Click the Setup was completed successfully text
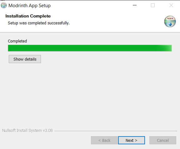This screenshot has height=149, width=180. coord(39,23)
